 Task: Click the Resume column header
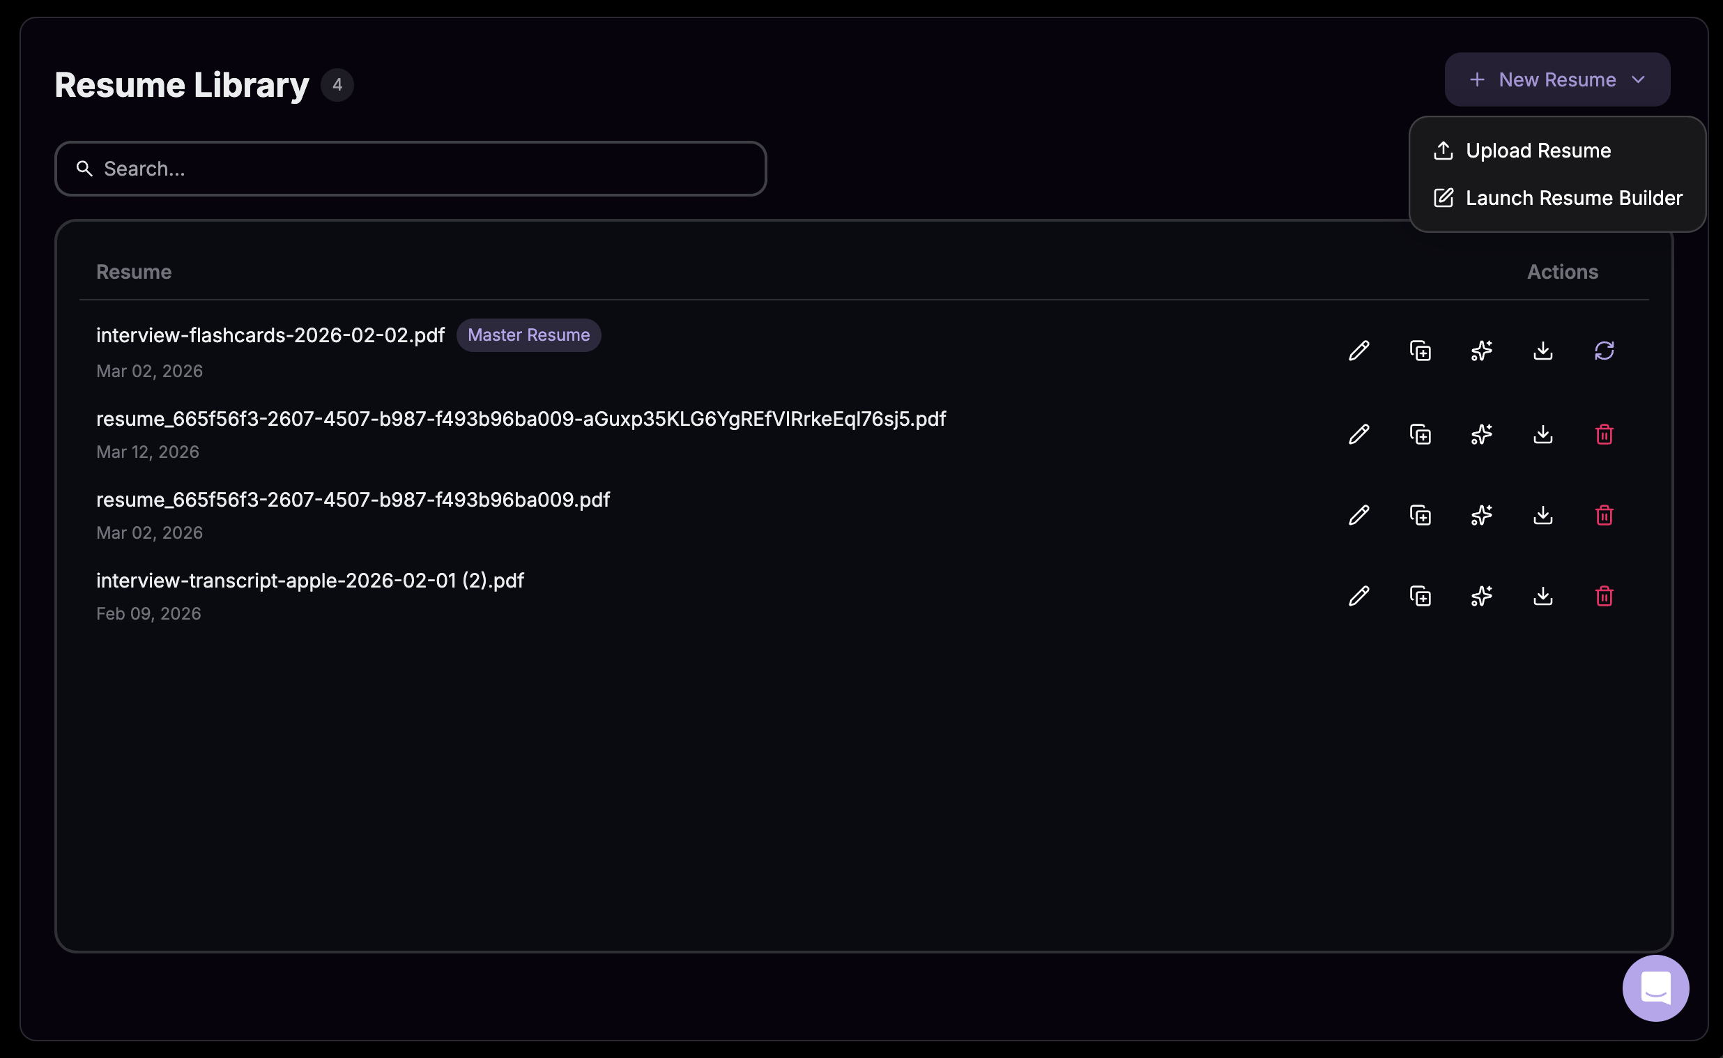tap(134, 272)
